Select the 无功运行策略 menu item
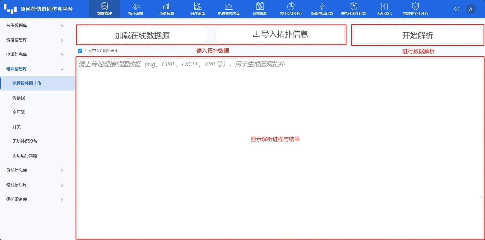 38,156
